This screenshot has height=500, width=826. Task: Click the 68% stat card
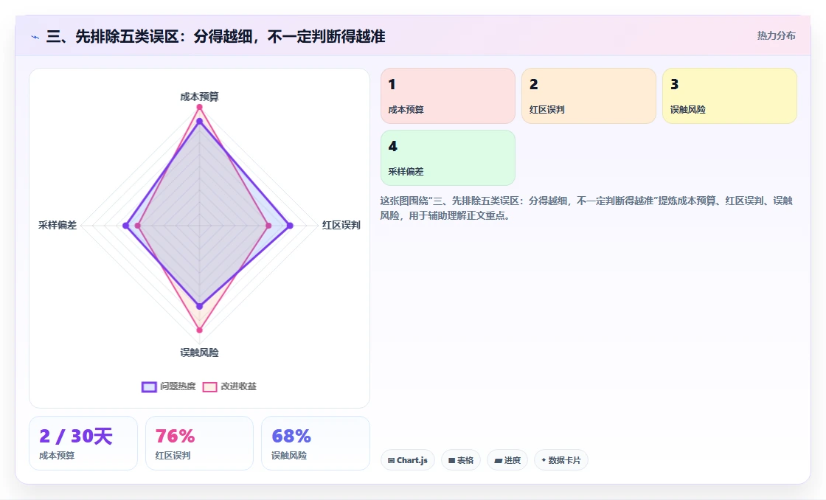(x=316, y=443)
